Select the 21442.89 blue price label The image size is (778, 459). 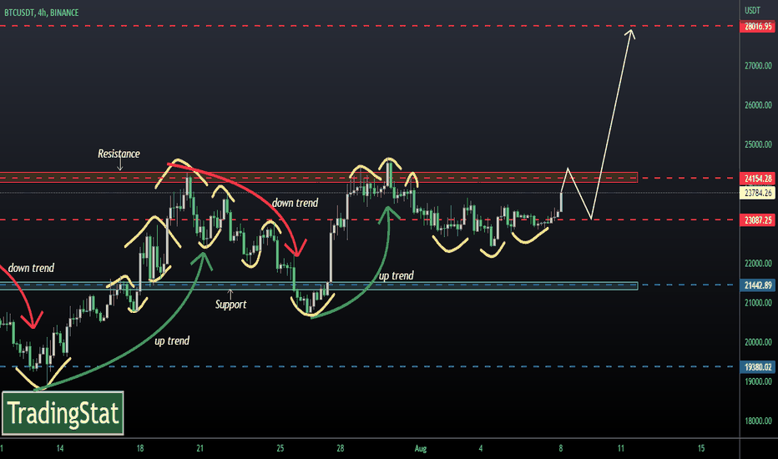(x=758, y=285)
